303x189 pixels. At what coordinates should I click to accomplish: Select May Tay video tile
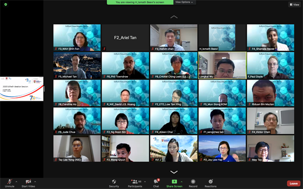click(x=271, y=149)
